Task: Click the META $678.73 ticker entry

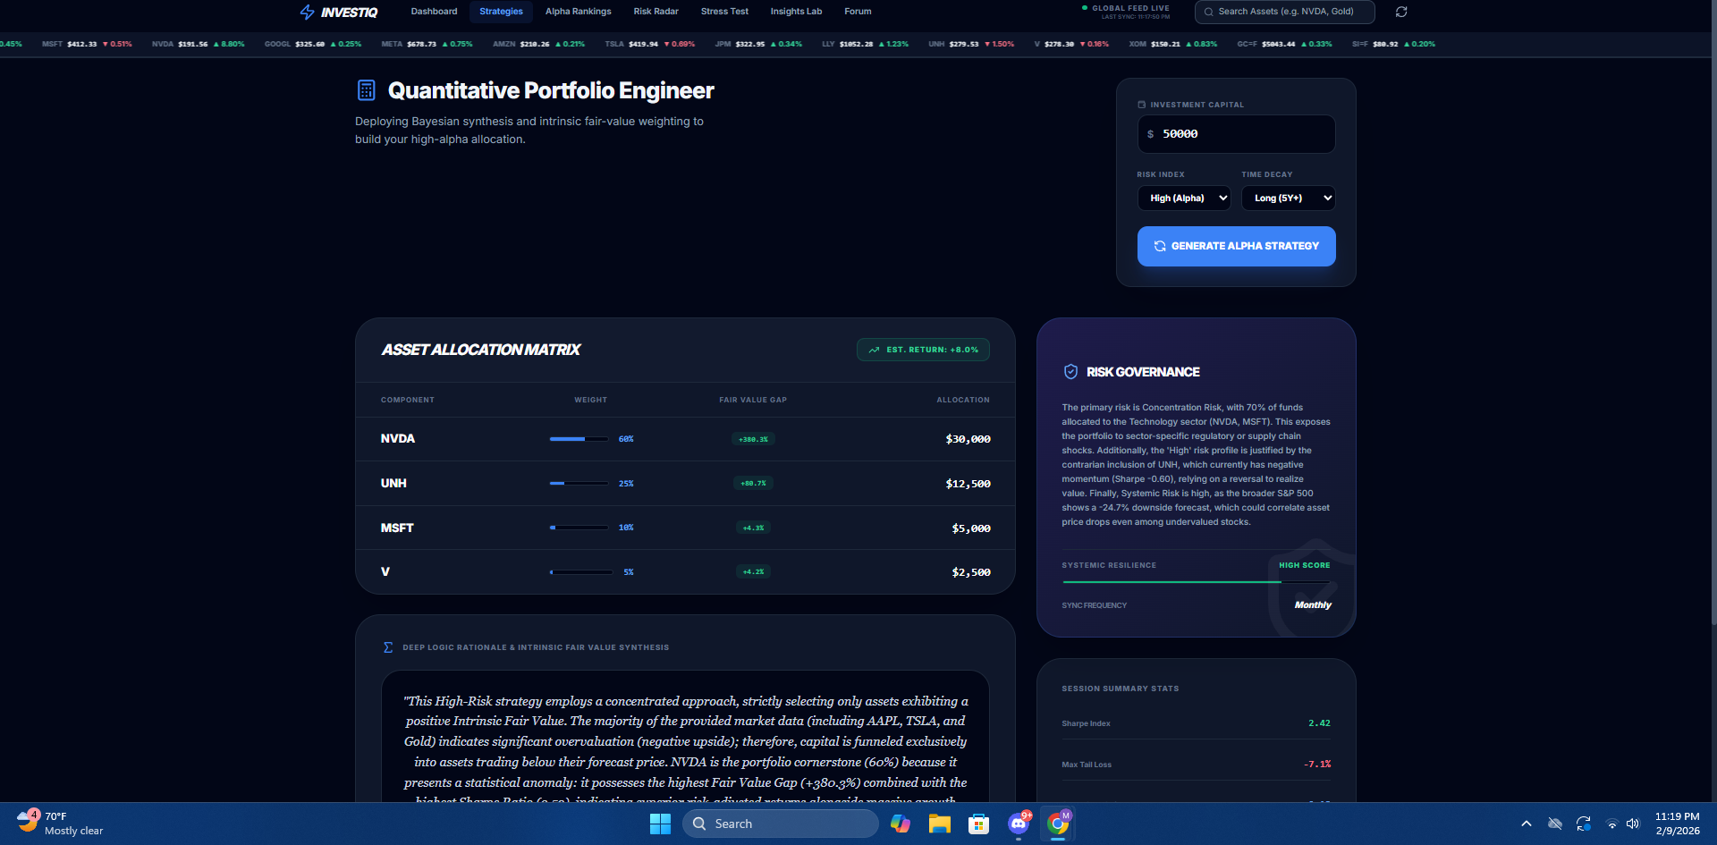Action: 427,44
